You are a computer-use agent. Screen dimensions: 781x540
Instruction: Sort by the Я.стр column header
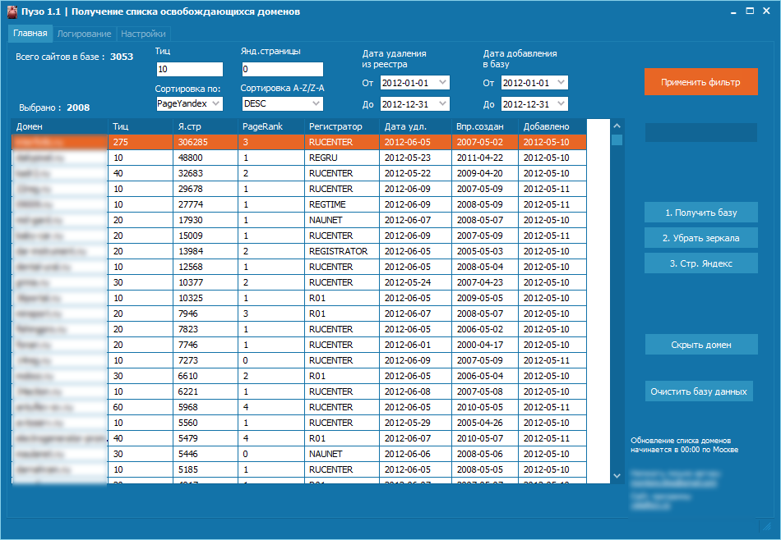coord(206,126)
